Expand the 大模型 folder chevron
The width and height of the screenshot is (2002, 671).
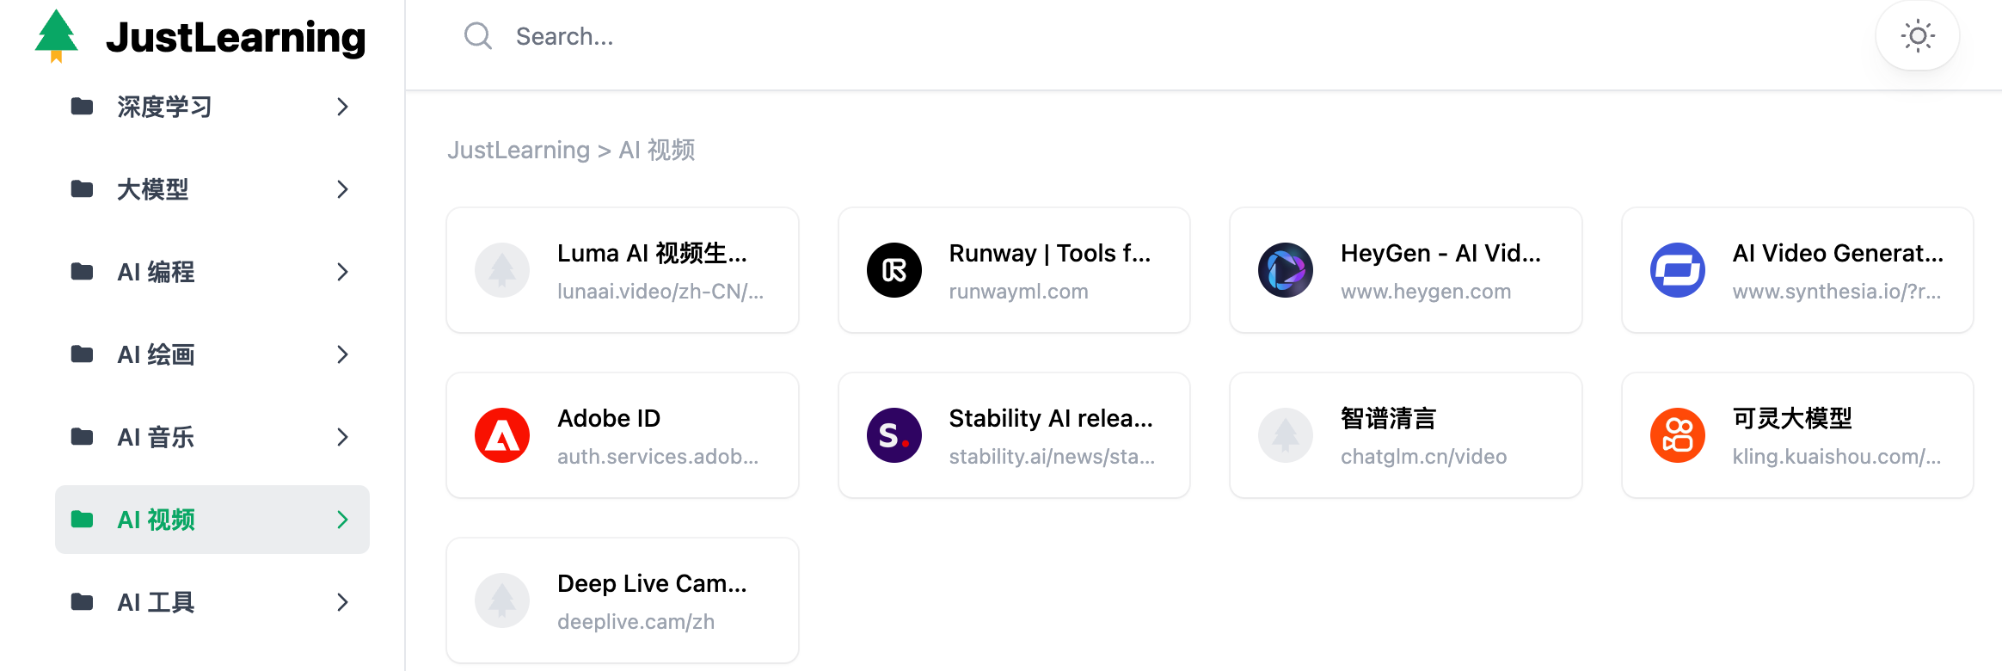pos(342,189)
